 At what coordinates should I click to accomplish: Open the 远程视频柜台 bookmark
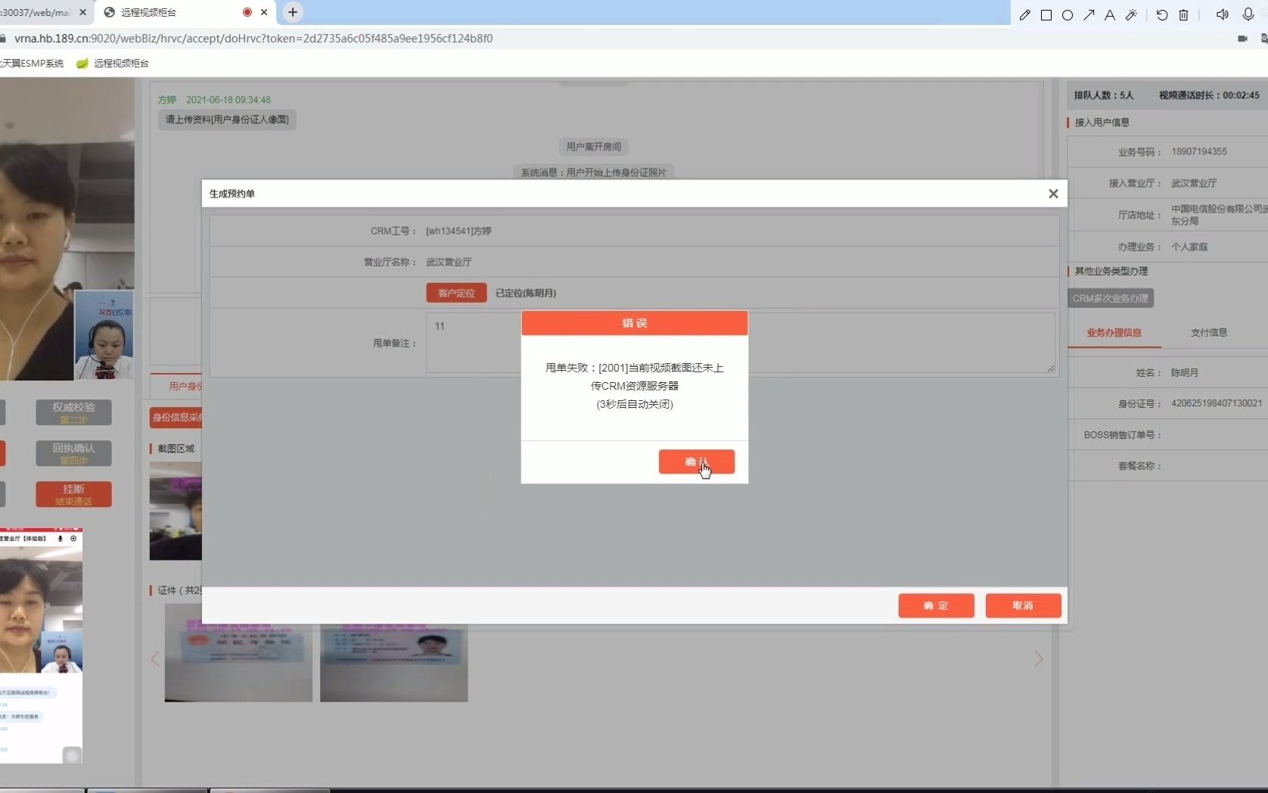coord(113,64)
